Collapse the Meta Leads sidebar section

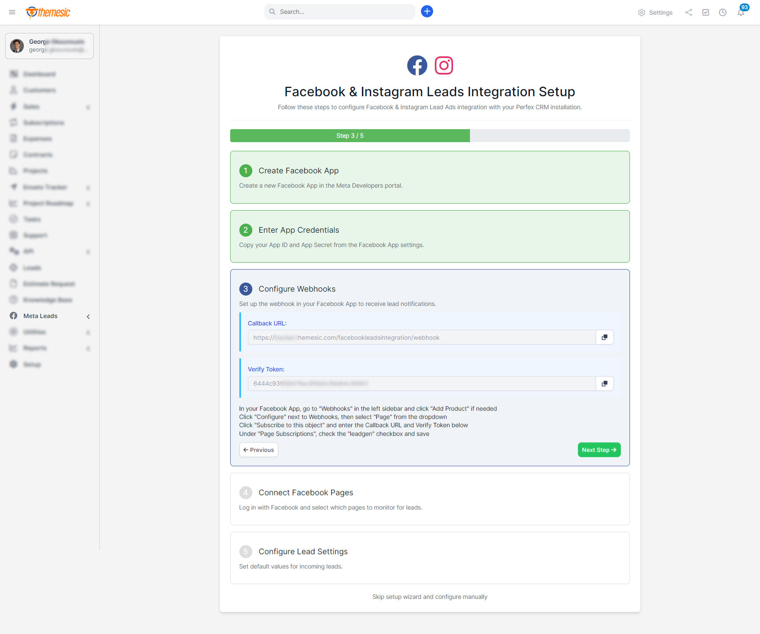click(88, 316)
